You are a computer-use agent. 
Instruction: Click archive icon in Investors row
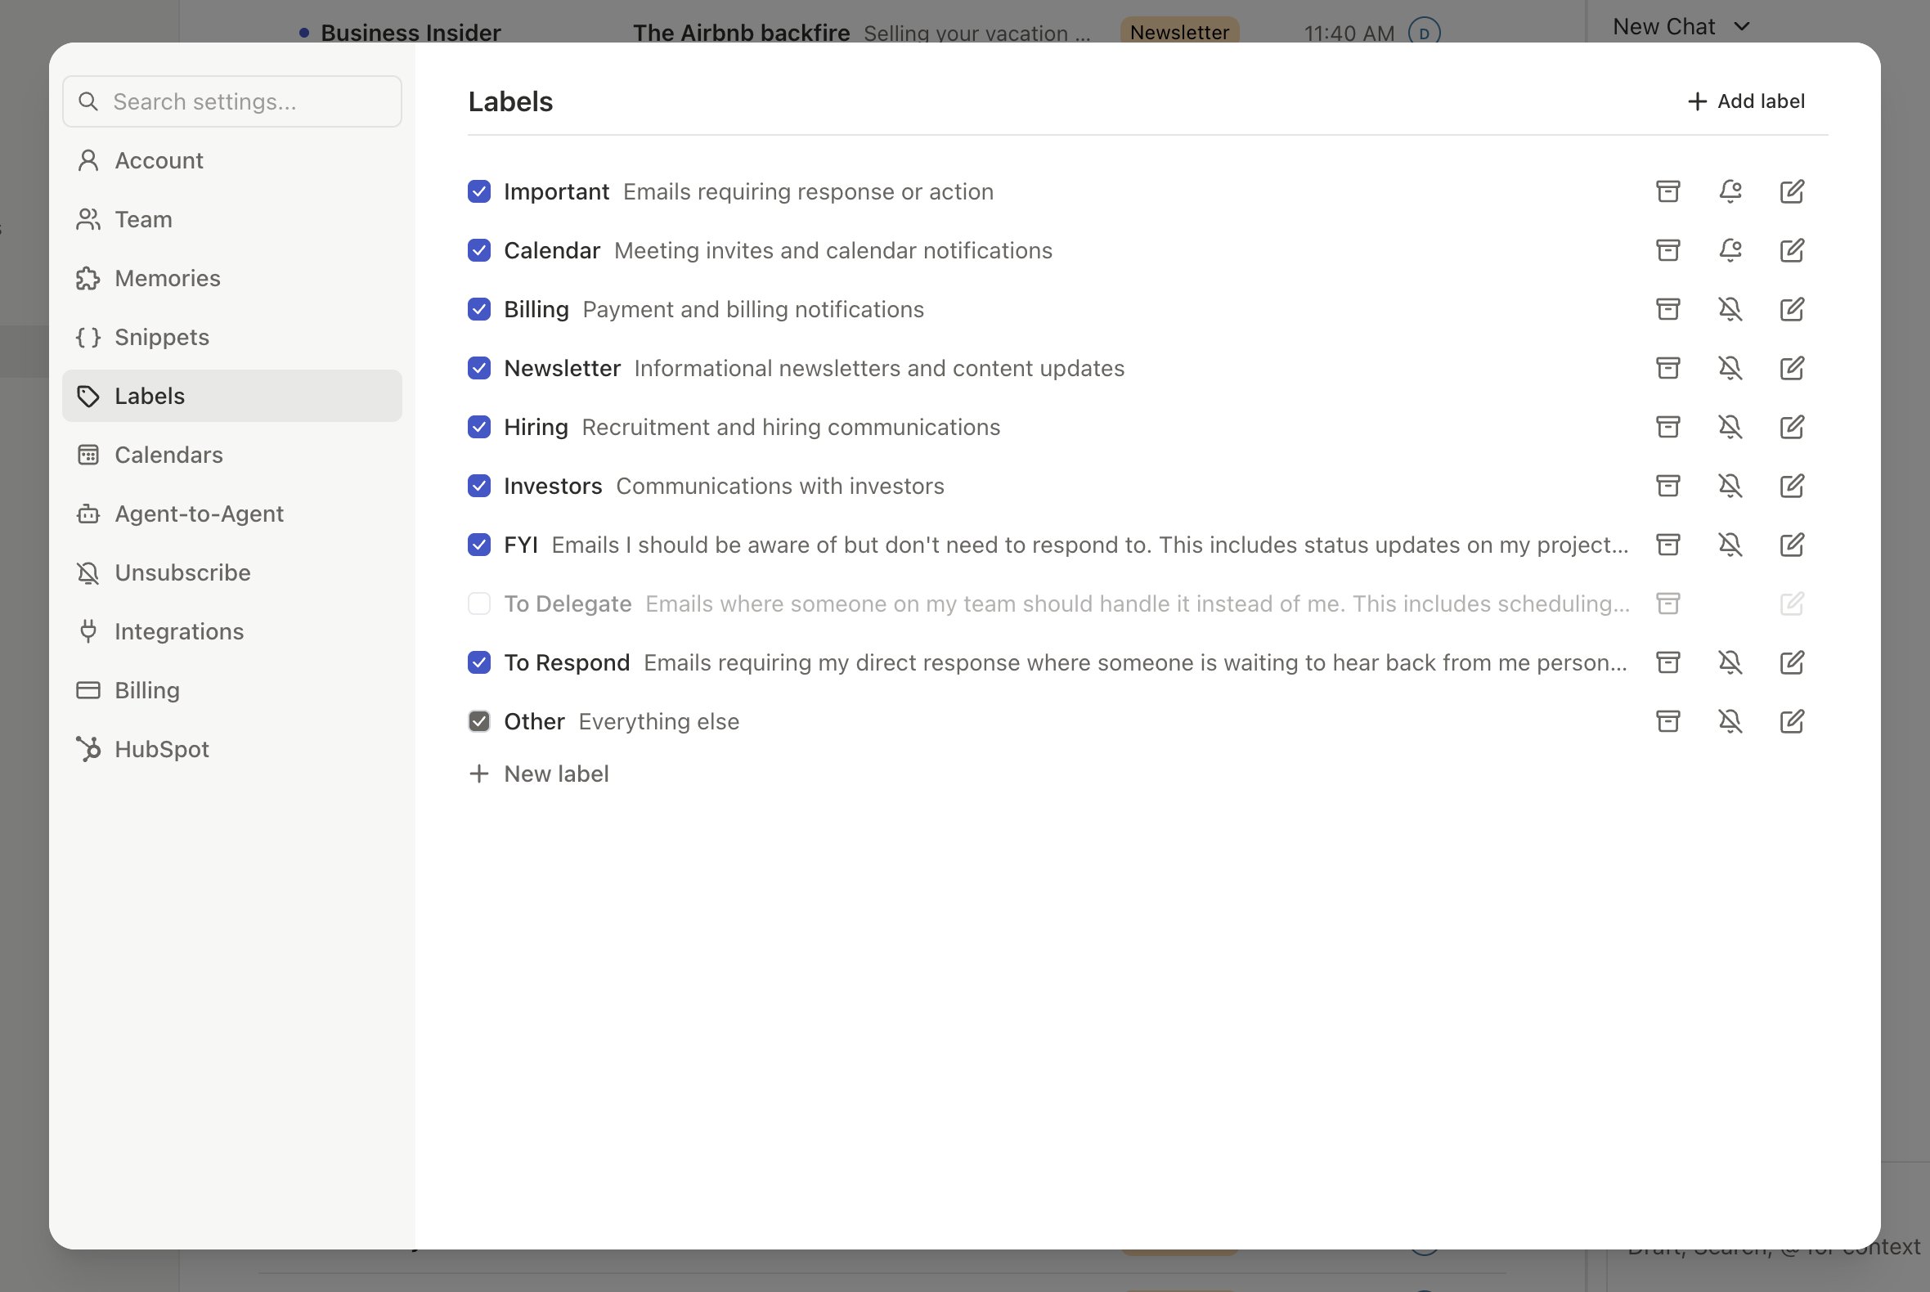[x=1668, y=486]
